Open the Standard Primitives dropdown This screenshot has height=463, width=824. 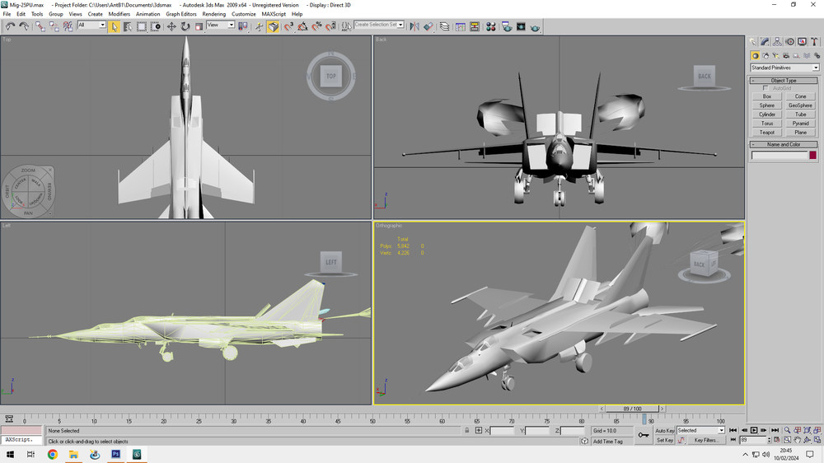784,68
